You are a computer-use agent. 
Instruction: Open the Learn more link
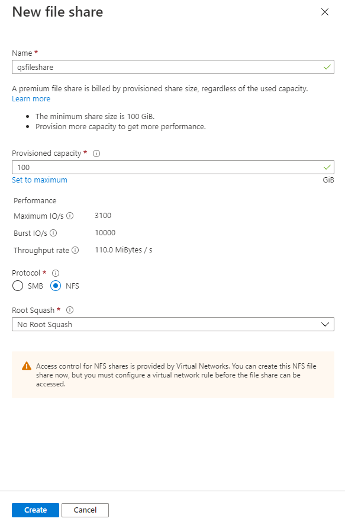coord(31,99)
